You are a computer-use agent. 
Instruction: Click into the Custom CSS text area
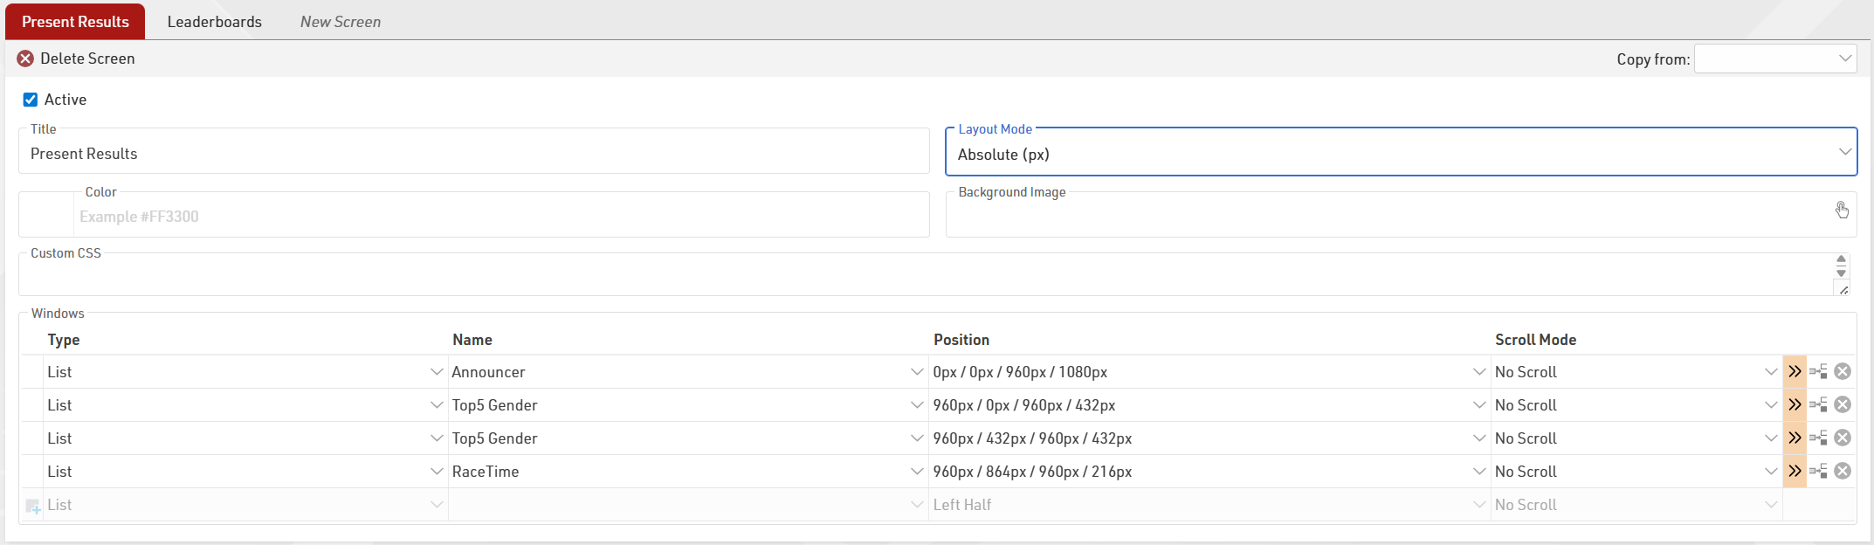[x=924, y=276]
